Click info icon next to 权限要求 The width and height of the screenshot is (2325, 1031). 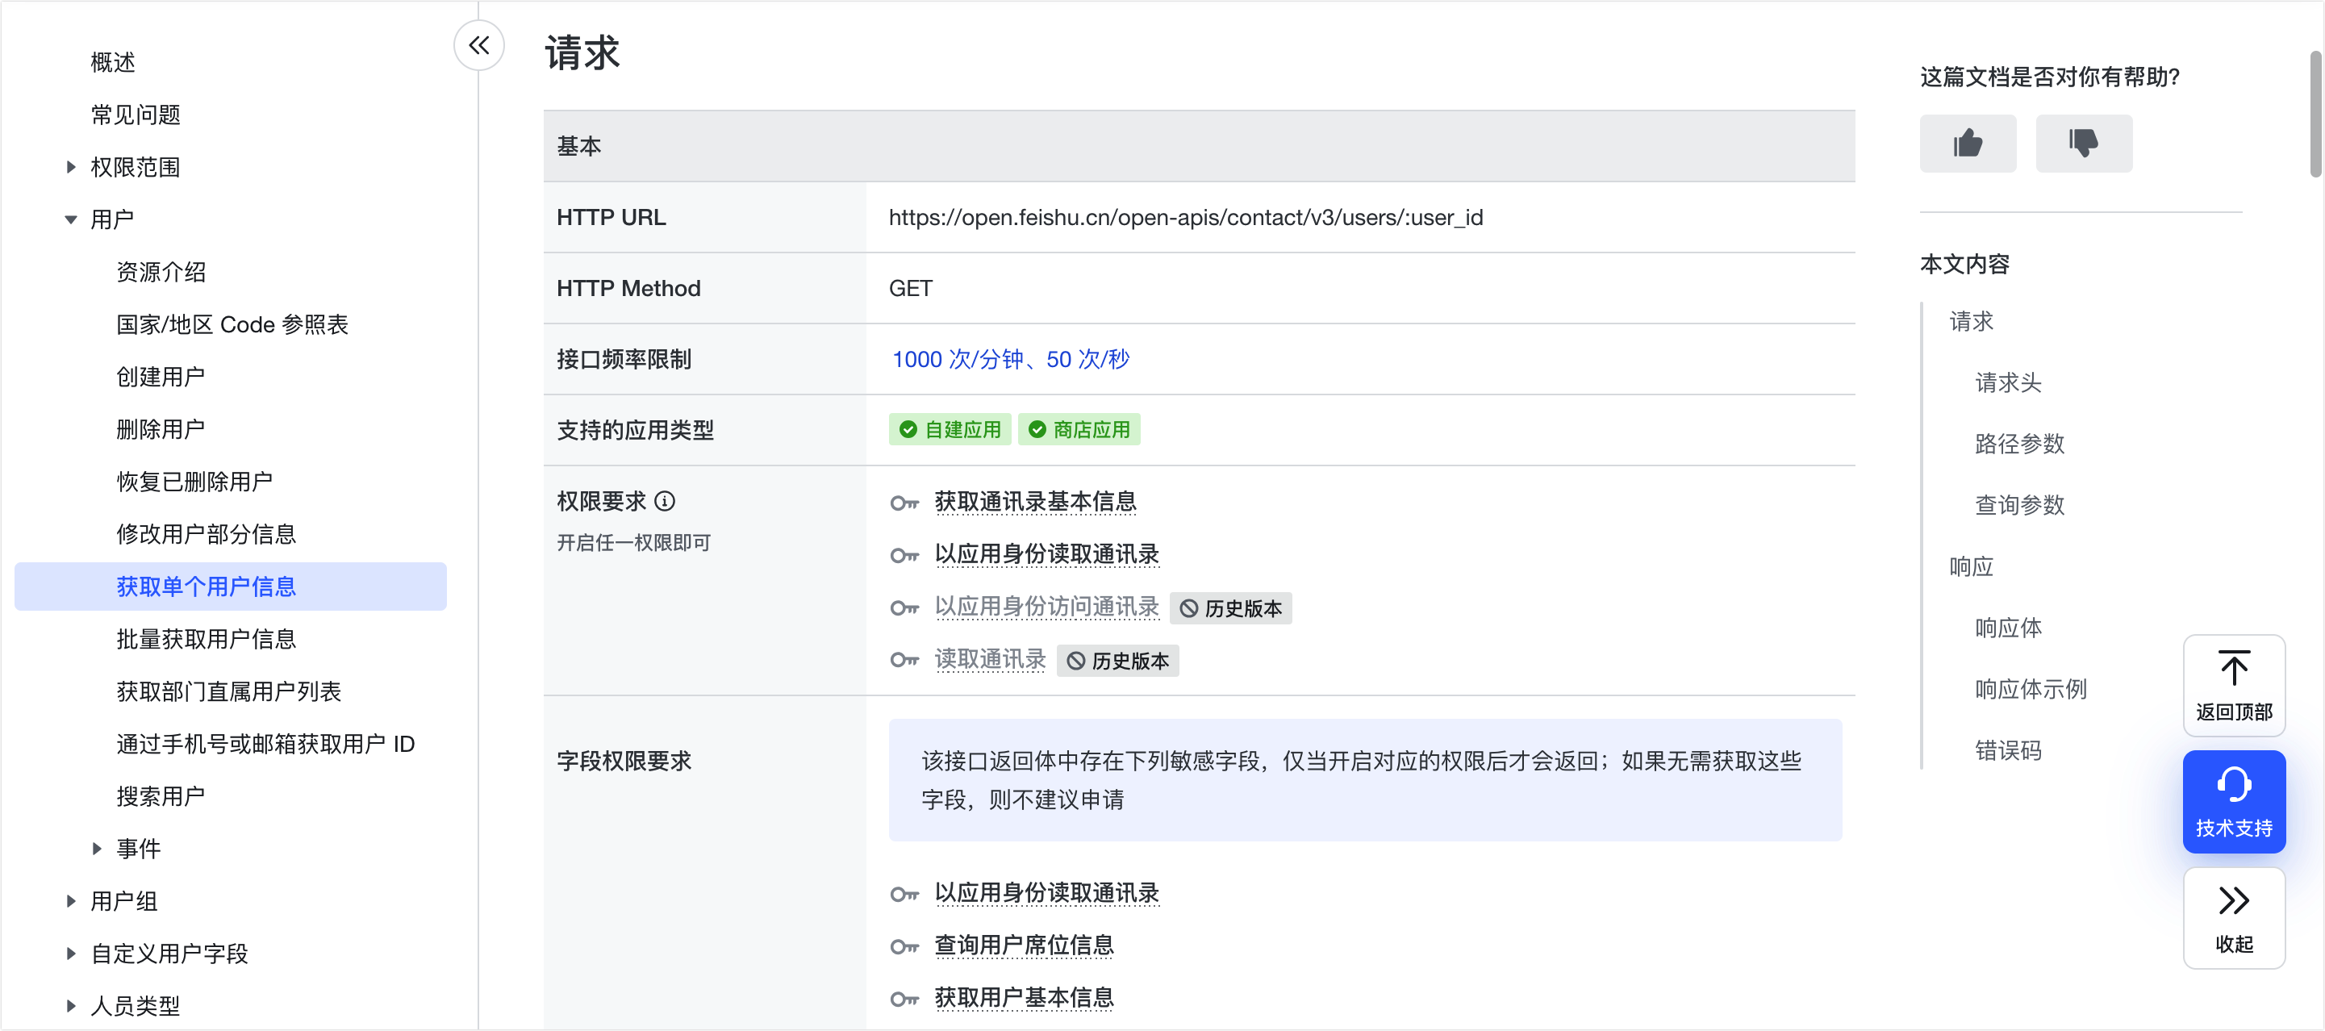(x=666, y=501)
